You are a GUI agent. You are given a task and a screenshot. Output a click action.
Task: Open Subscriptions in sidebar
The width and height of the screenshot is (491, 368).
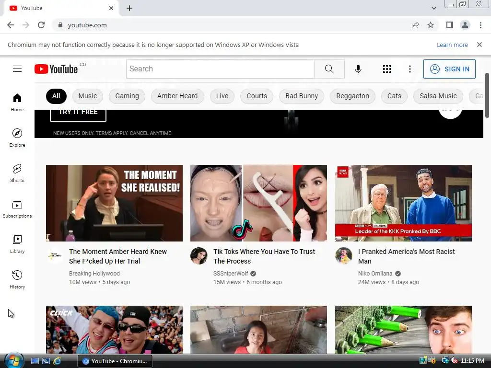[17, 209]
